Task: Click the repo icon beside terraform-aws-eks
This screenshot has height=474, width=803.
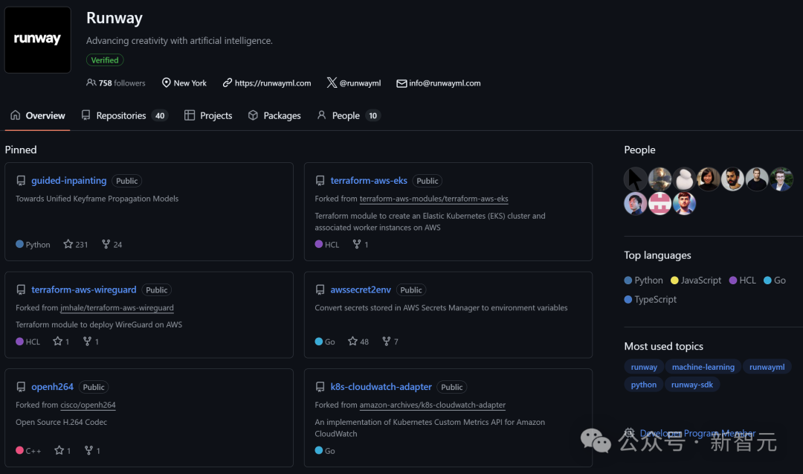Action: 320,180
